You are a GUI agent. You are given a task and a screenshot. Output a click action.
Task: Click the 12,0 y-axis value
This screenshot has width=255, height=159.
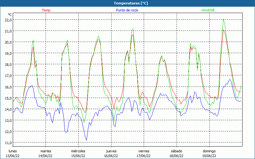(x=8, y=132)
